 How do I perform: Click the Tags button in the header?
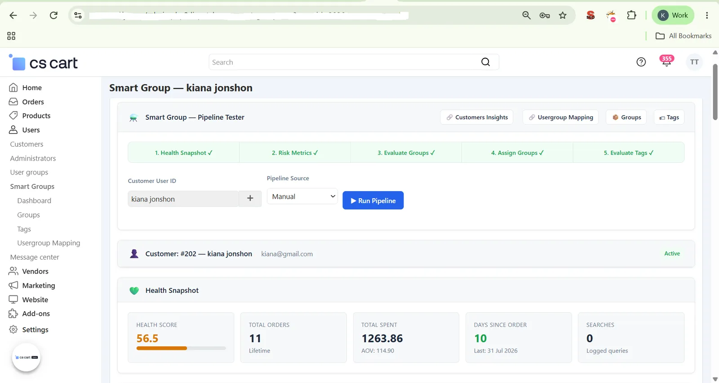pyautogui.click(x=669, y=117)
